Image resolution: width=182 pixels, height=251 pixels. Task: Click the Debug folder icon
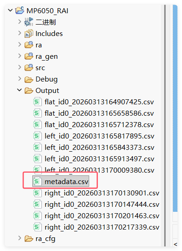pos(29,79)
